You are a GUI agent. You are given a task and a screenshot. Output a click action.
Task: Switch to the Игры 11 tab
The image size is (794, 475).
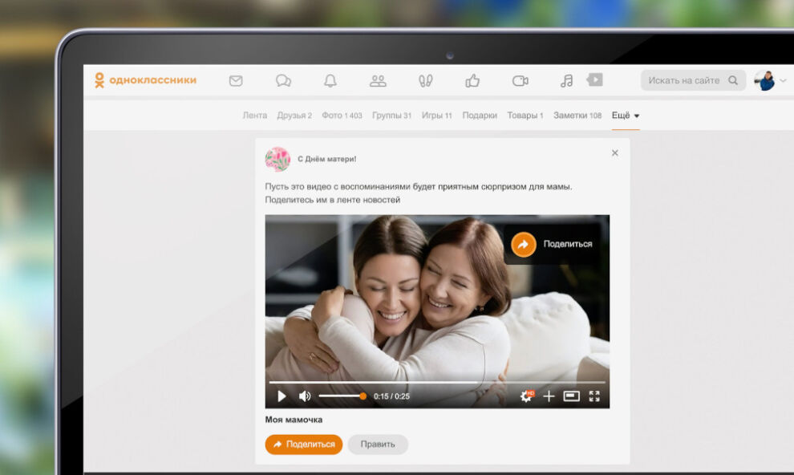(x=436, y=116)
